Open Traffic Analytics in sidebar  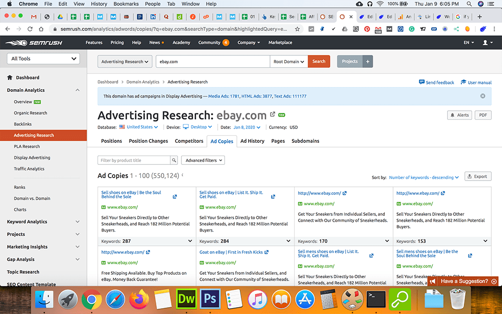pos(29,169)
